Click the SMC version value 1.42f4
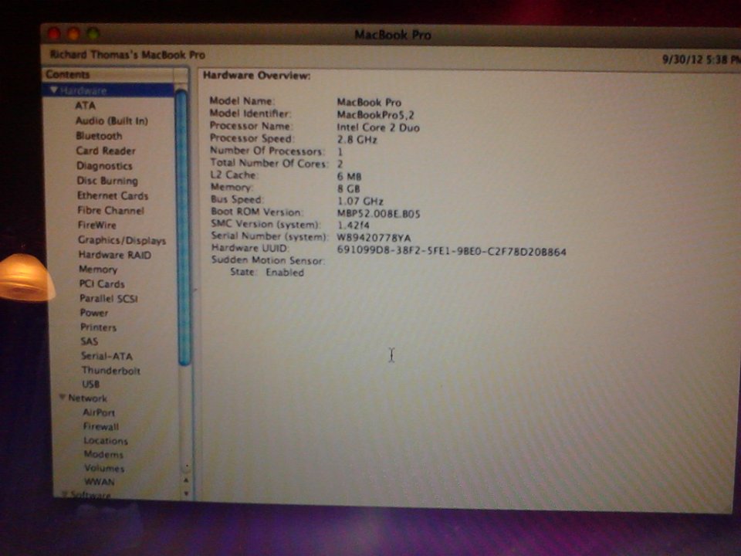The image size is (741, 556). 354,225
